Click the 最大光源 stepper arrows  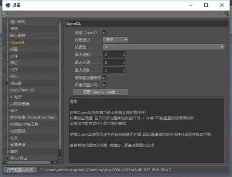(x=124, y=62)
